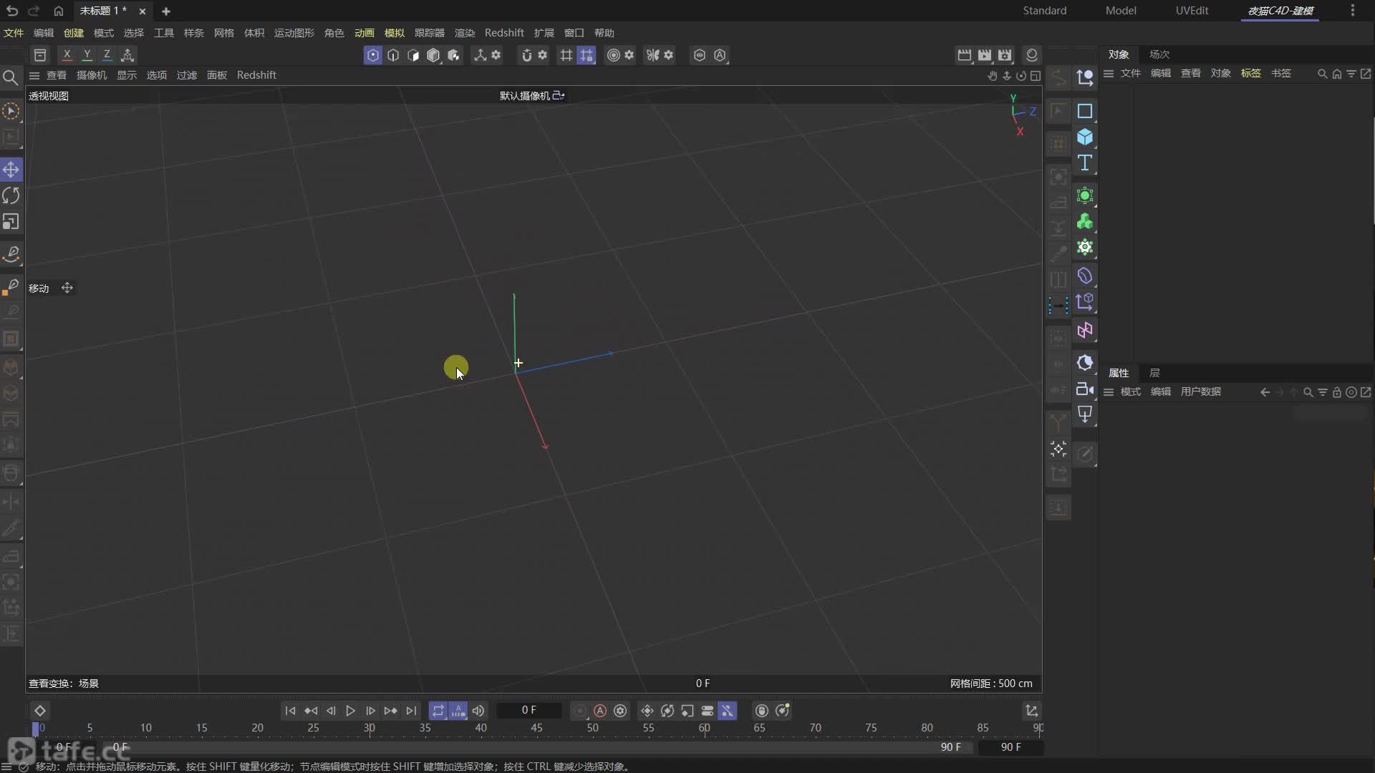This screenshot has height=773, width=1375.
Task: Open the Undo arrow in title bar
Action: click(12, 11)
